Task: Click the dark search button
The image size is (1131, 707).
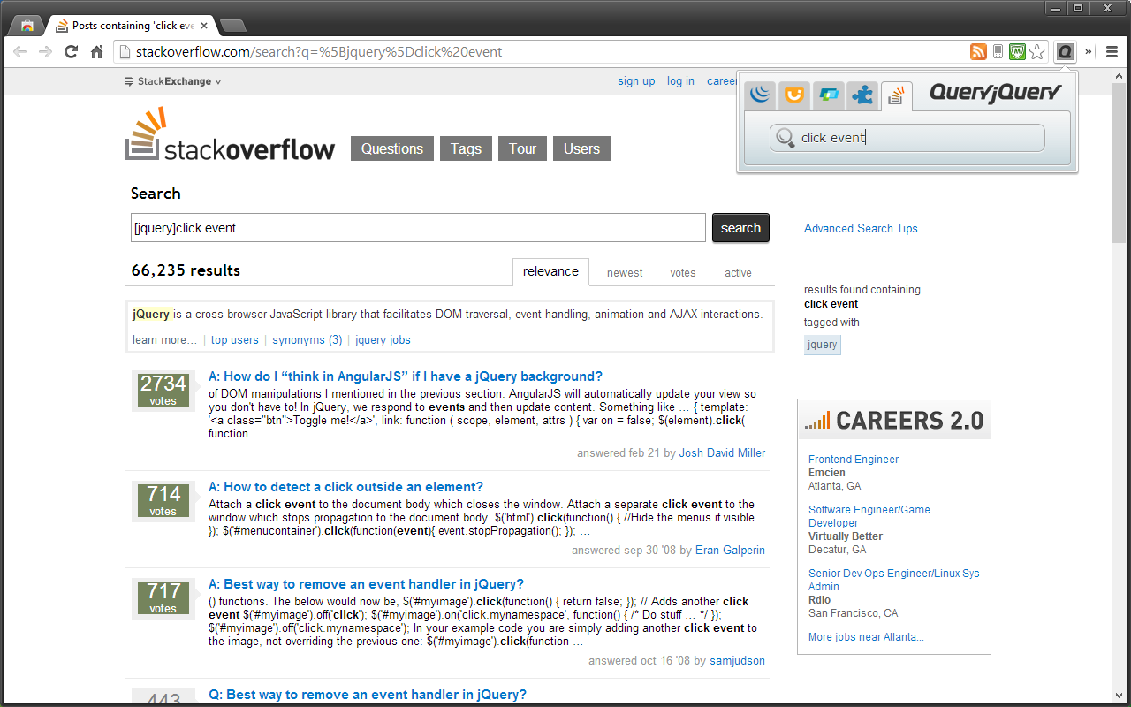Action: click(740, 228)
